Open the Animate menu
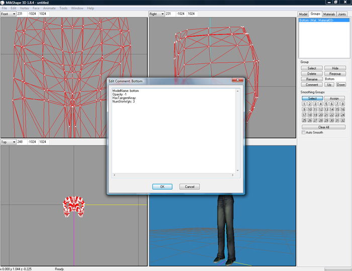352x271 pixels. pyautogui.click(x=49, y=9)
